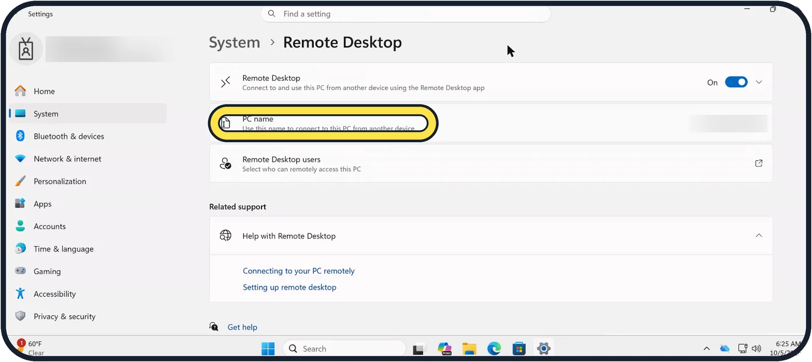Open the weather widget showing 60°F
Image resolution: width=812 pixels, height=362 pixels.
click(x=30, y=348)
